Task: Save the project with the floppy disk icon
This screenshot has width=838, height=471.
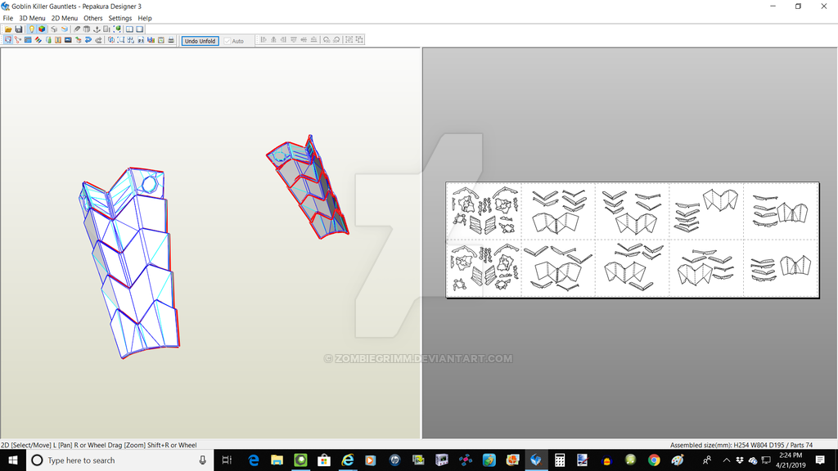Action: pyautogui.click(x=18, y=29)
